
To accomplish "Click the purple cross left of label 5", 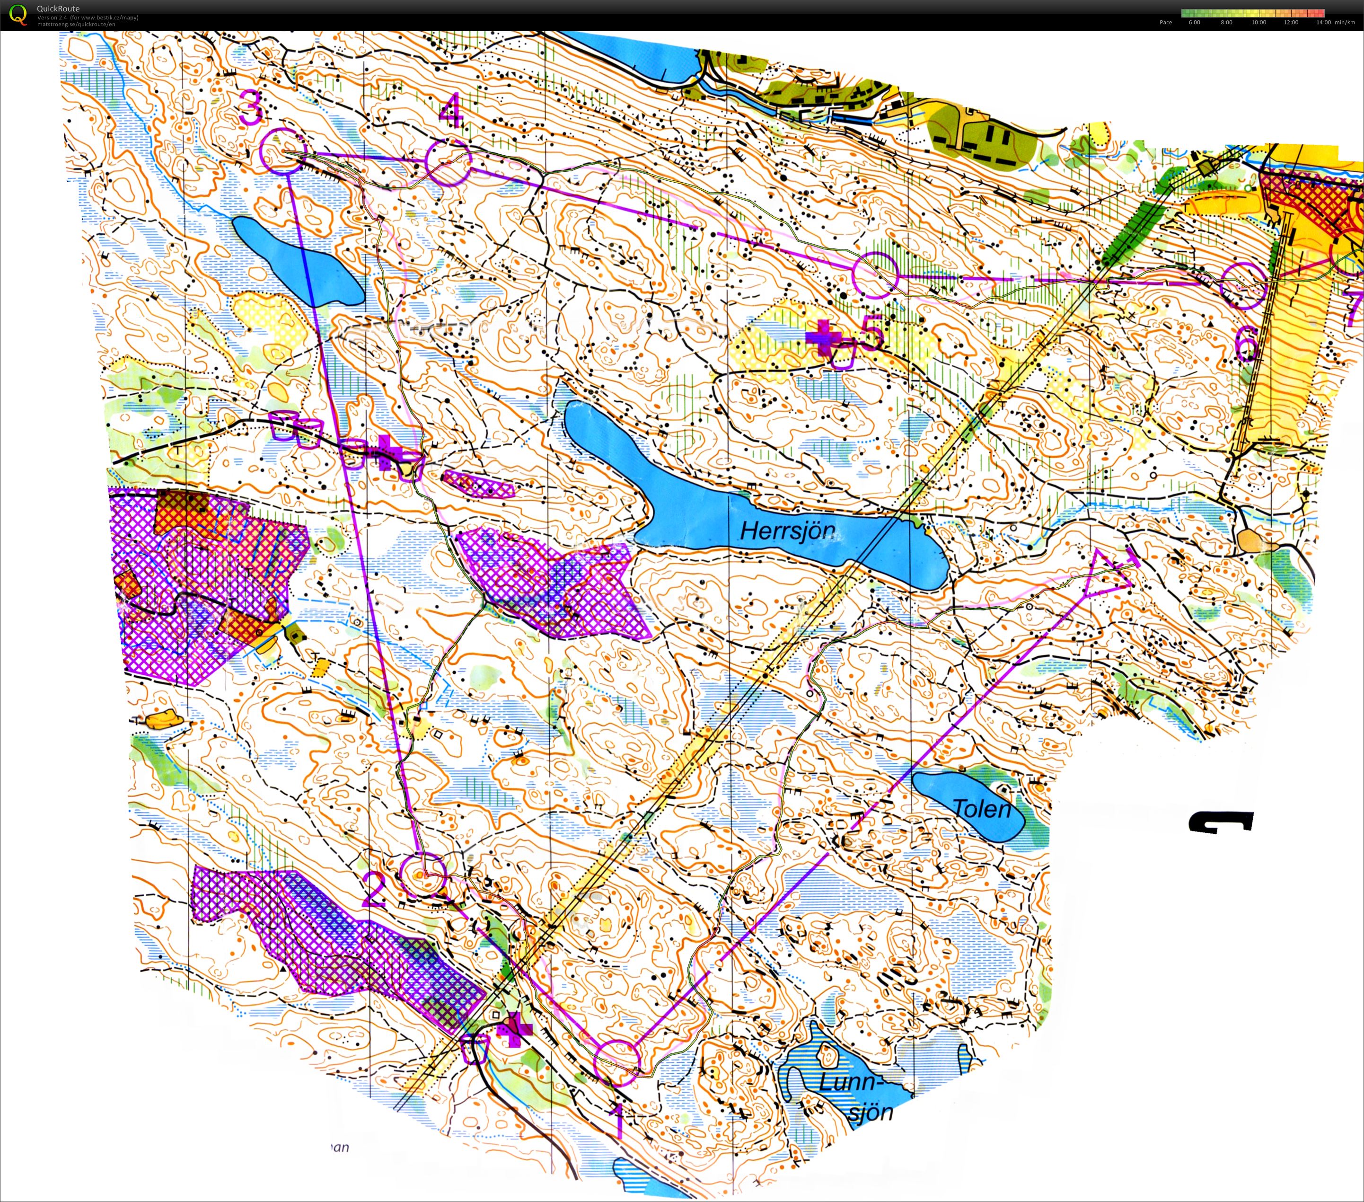I will (825, 338).
